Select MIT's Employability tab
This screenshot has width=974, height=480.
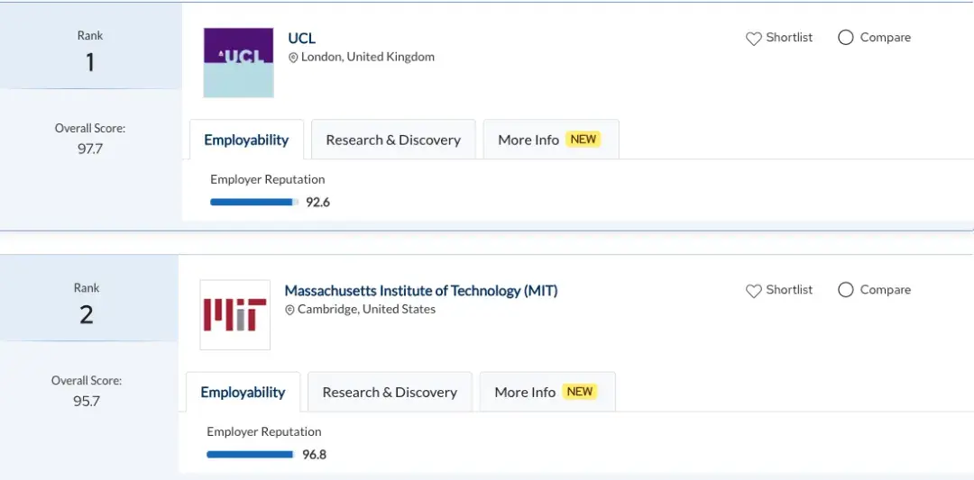[243, 392]
